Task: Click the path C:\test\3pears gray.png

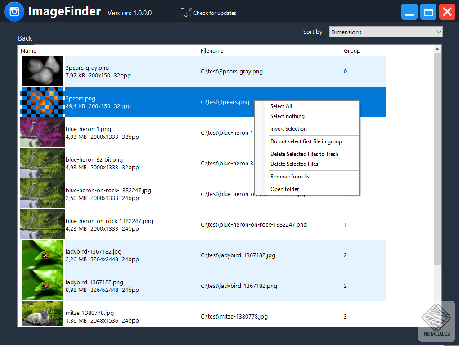Action: tap(232, 72)
